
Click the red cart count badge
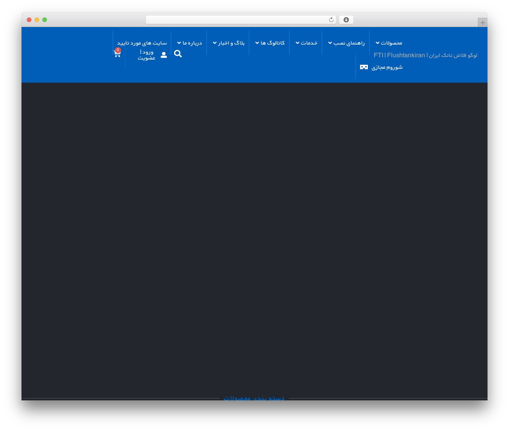click(x=118, y=50)
